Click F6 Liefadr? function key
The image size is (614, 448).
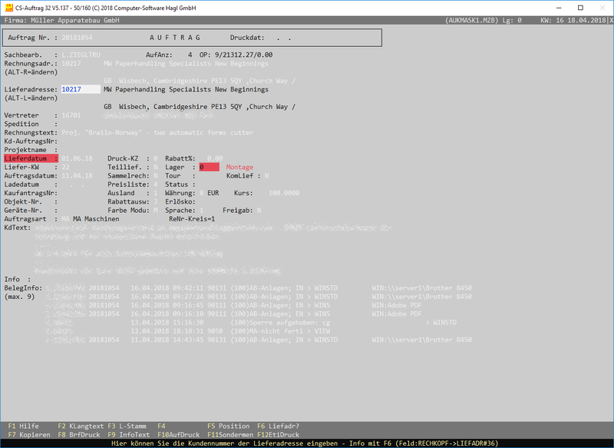coord(278,426)
